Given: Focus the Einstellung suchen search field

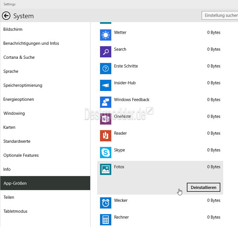Looking at the screenshot, I should pyautogui.click(x=220, y=15).
